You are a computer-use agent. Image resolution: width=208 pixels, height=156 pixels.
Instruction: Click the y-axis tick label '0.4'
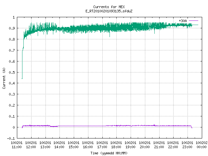pos(12,83)
